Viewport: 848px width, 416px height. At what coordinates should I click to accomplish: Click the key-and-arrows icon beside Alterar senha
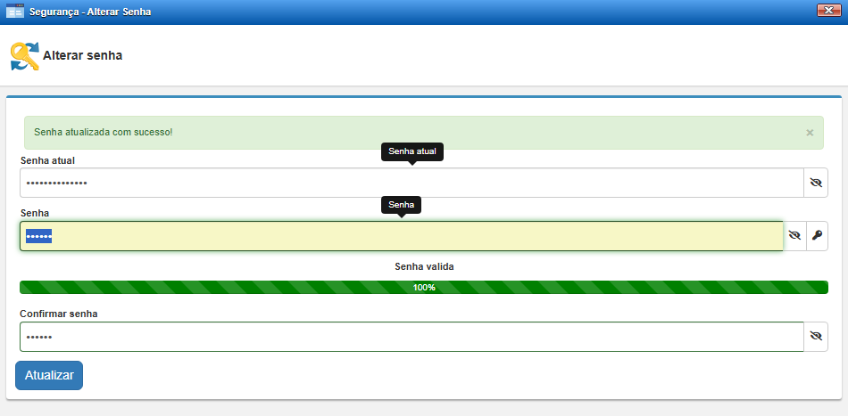click(x=24, y=56)
